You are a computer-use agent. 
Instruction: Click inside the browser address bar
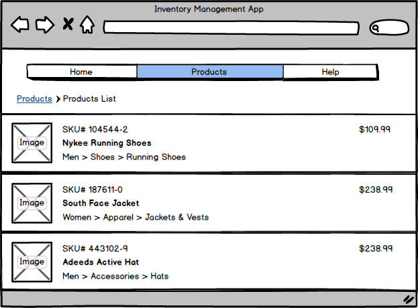[231, 28]
